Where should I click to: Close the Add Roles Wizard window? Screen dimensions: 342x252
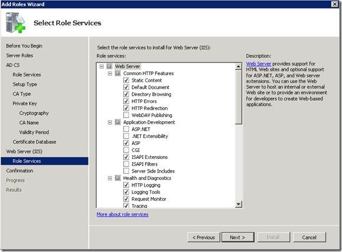(334, 4)
